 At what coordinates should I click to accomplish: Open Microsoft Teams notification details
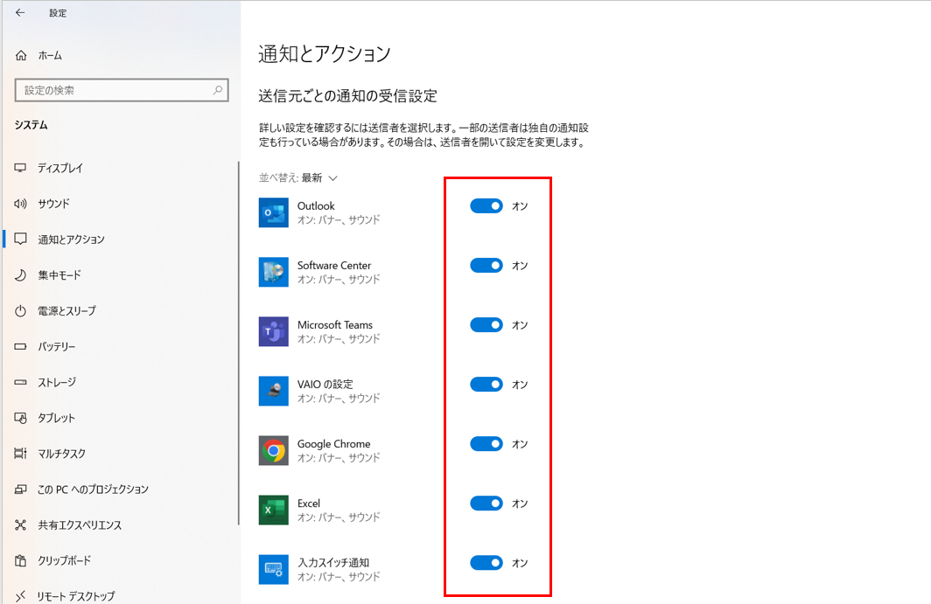click(339, 331)
